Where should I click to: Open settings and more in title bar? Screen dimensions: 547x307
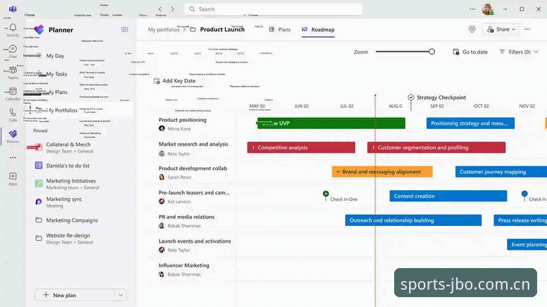[x=472, y=9]
